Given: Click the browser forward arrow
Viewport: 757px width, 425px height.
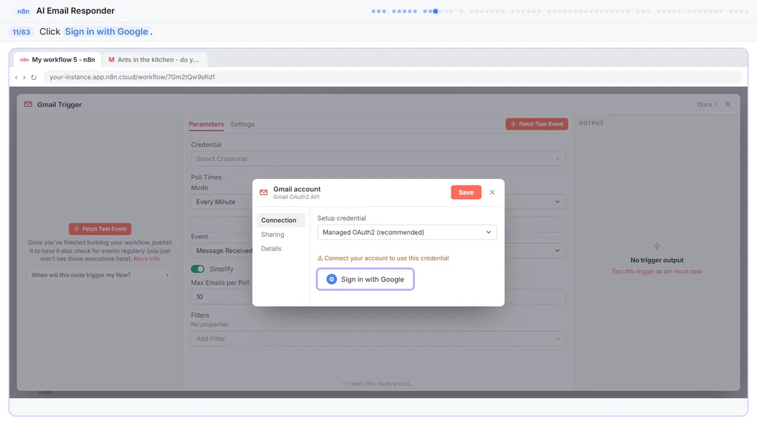Looking at the screenshot, I should [24, 77].
